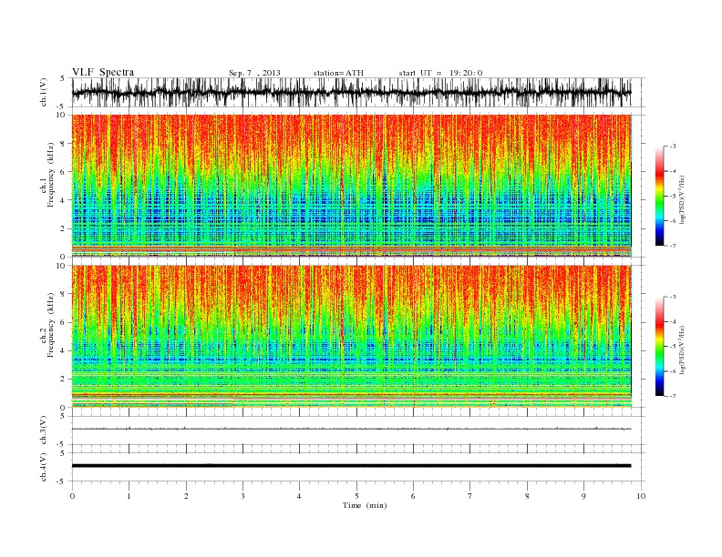
Task: Click the 4 kHz tick on ch.2 spectrogram
Action: pyautogui.click(x=64, y=351)
